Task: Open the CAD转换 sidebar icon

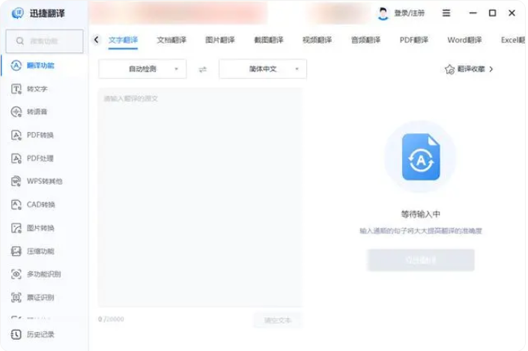Action: click(x=16, y=205)
